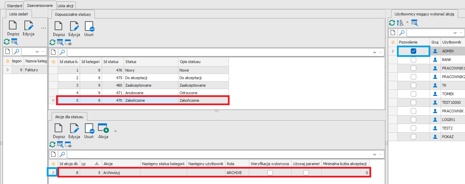Expand the dropdown arrow next to Akcja
The image size is (465, 184).
(115, 131)
